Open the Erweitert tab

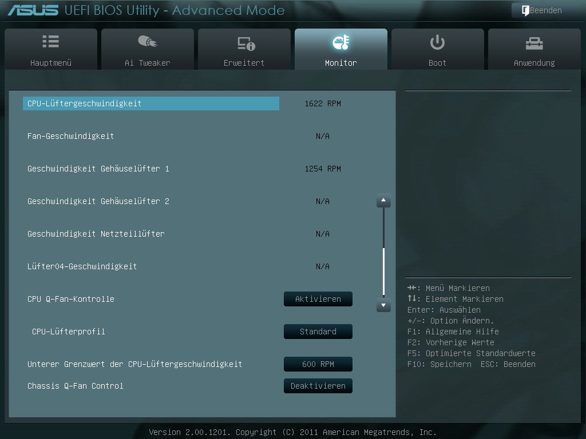pos(244,49)
